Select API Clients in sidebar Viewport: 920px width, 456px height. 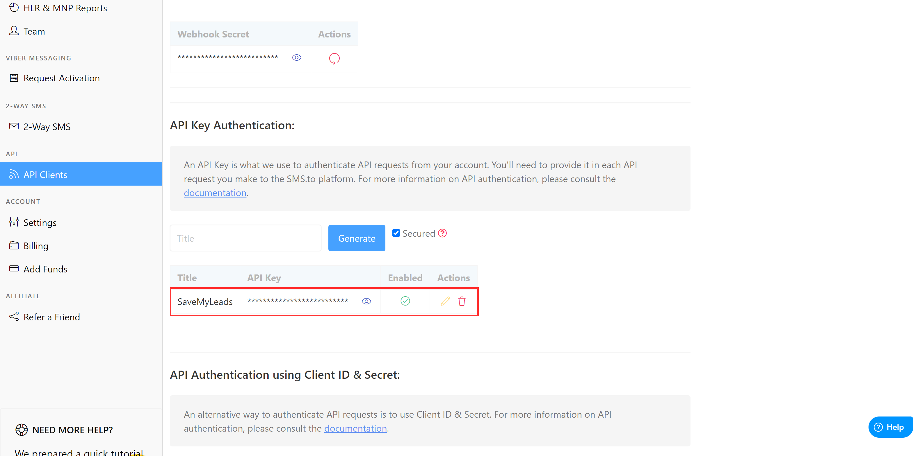click(81, 174)
